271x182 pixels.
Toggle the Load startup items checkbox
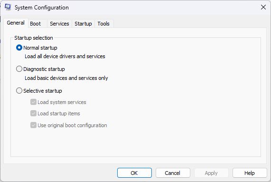[33, 113]
